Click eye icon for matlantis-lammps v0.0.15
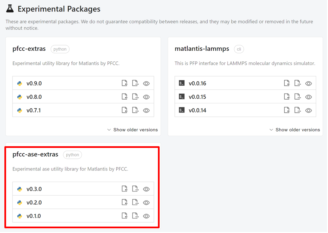Viewport: 328px width, 233px height. coord(308,97)
